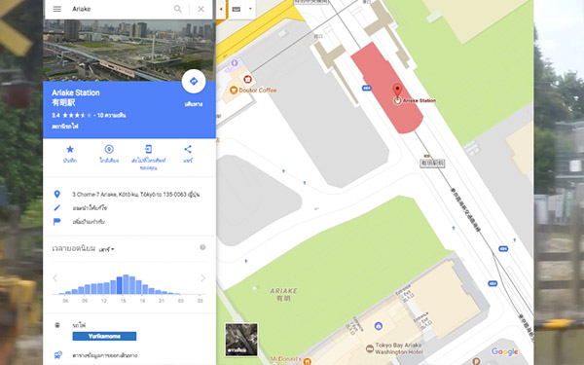Expand the keyboard input tools dropdown arrow
This screenshot has width=584, height=365.
coord(250,9)
